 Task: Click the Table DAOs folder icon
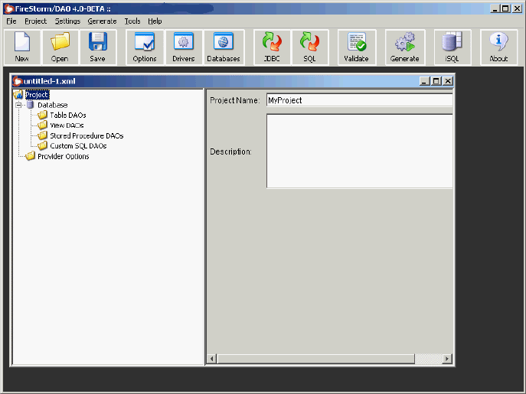pos(43,115)
